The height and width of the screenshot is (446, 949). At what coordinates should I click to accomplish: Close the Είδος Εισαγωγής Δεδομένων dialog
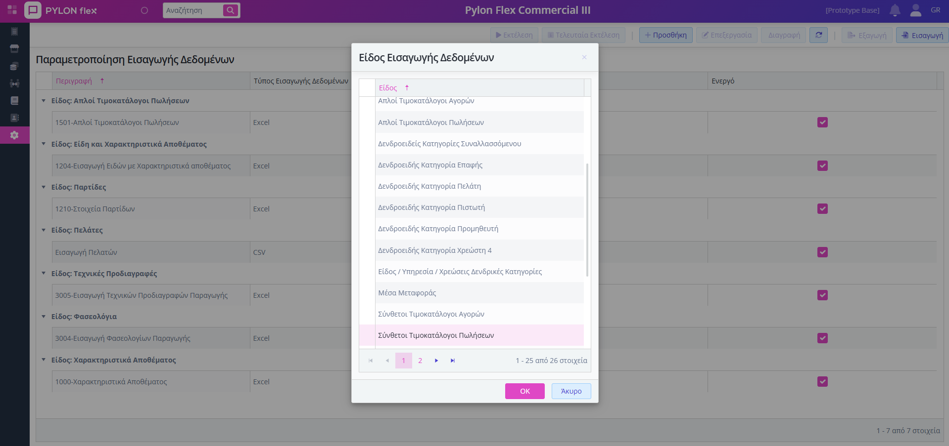[584, 57]
